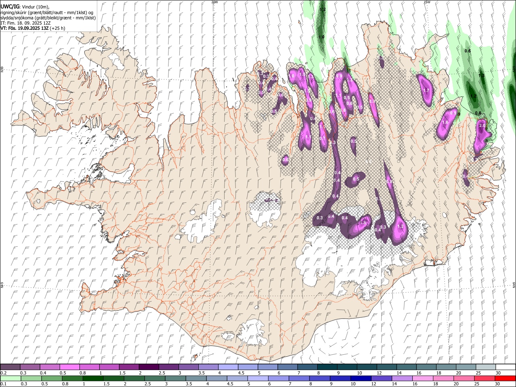The height and width of the screenshot is (387, 516).
Task: Click the bright red swatch after 30 on lower legend
Action: click(x=506, y=378)
